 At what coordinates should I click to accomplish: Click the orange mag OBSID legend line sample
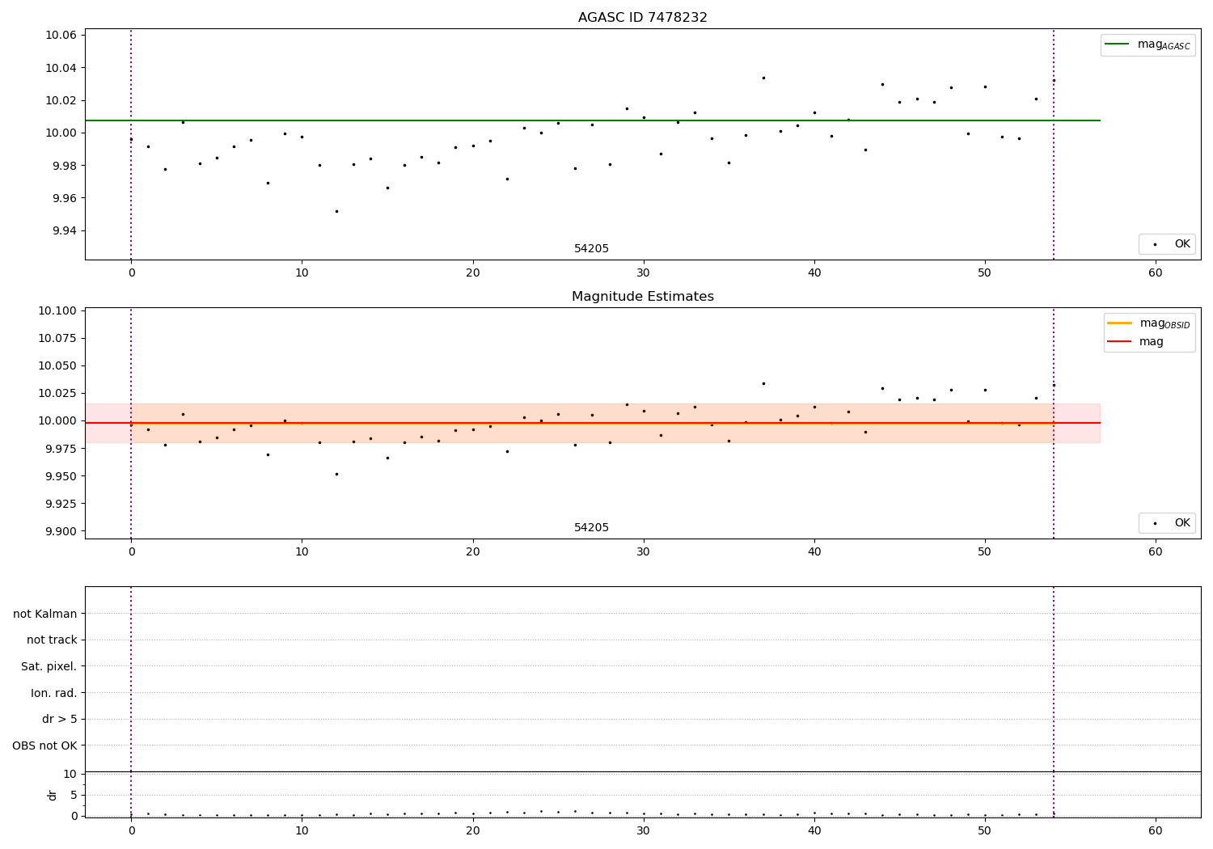pyautogui.click(x=1119, y=323)
